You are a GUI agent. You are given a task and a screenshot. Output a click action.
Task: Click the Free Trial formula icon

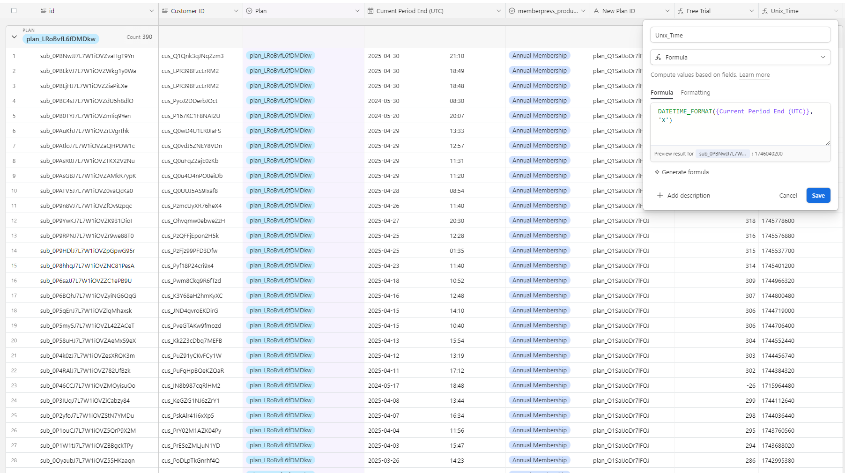point(681,11)
